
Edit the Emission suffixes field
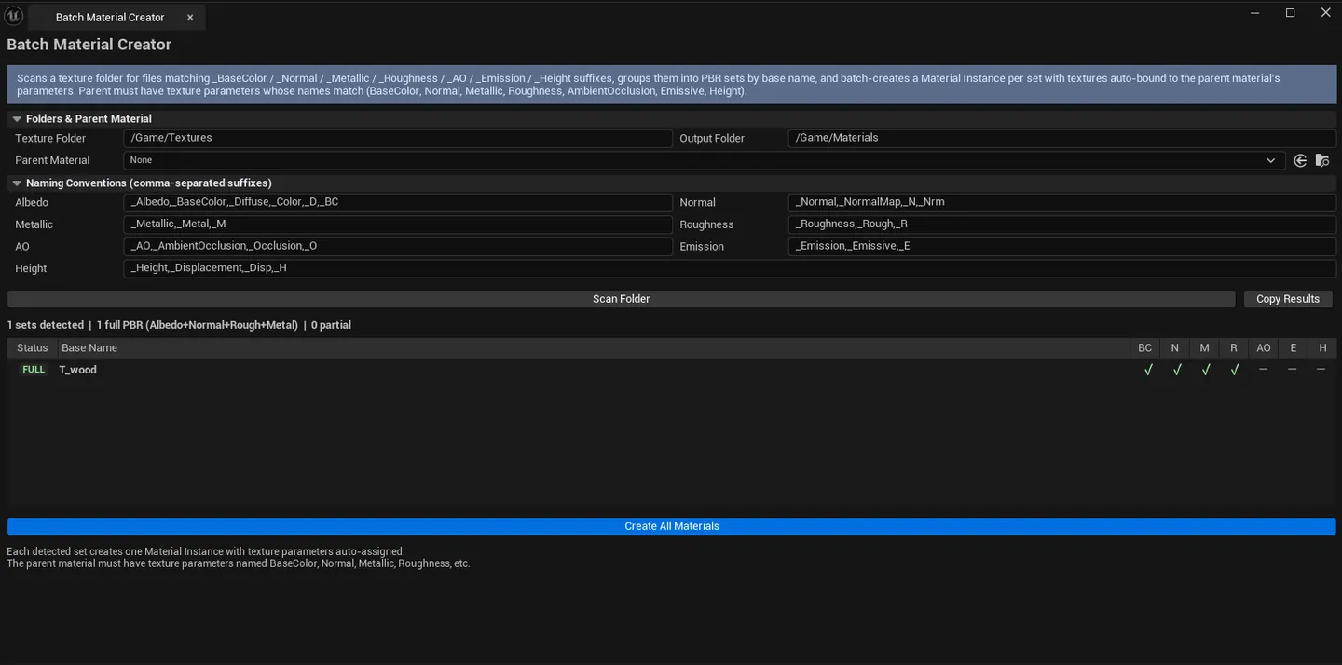tap(1062, 247)
